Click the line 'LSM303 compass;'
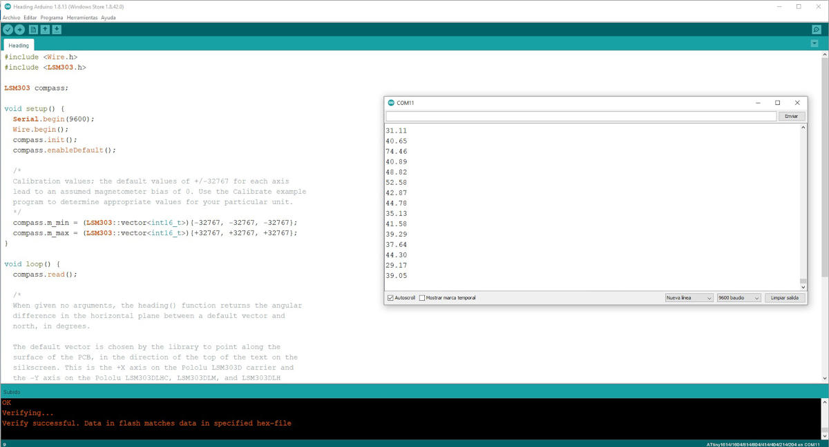 [x=37, y=88]
